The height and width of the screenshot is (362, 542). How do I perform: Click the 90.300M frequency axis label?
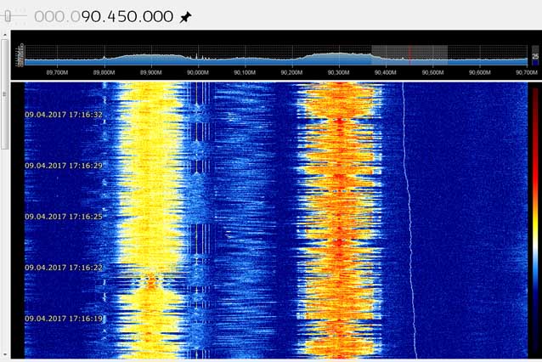339,72
